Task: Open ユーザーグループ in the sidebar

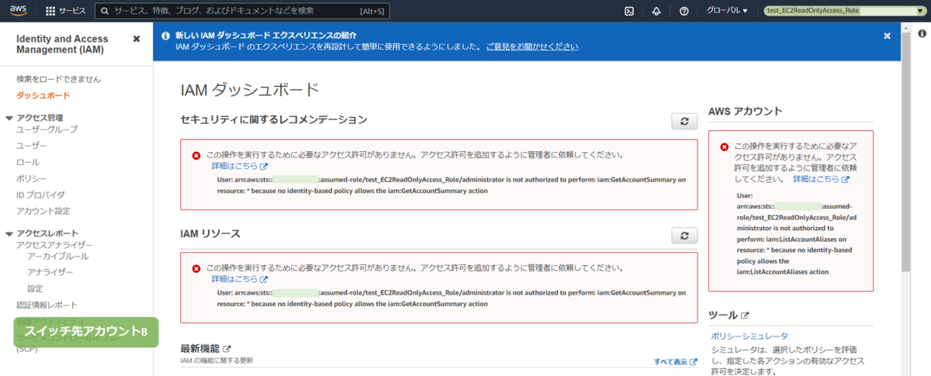Action: (x=47, y=129)
